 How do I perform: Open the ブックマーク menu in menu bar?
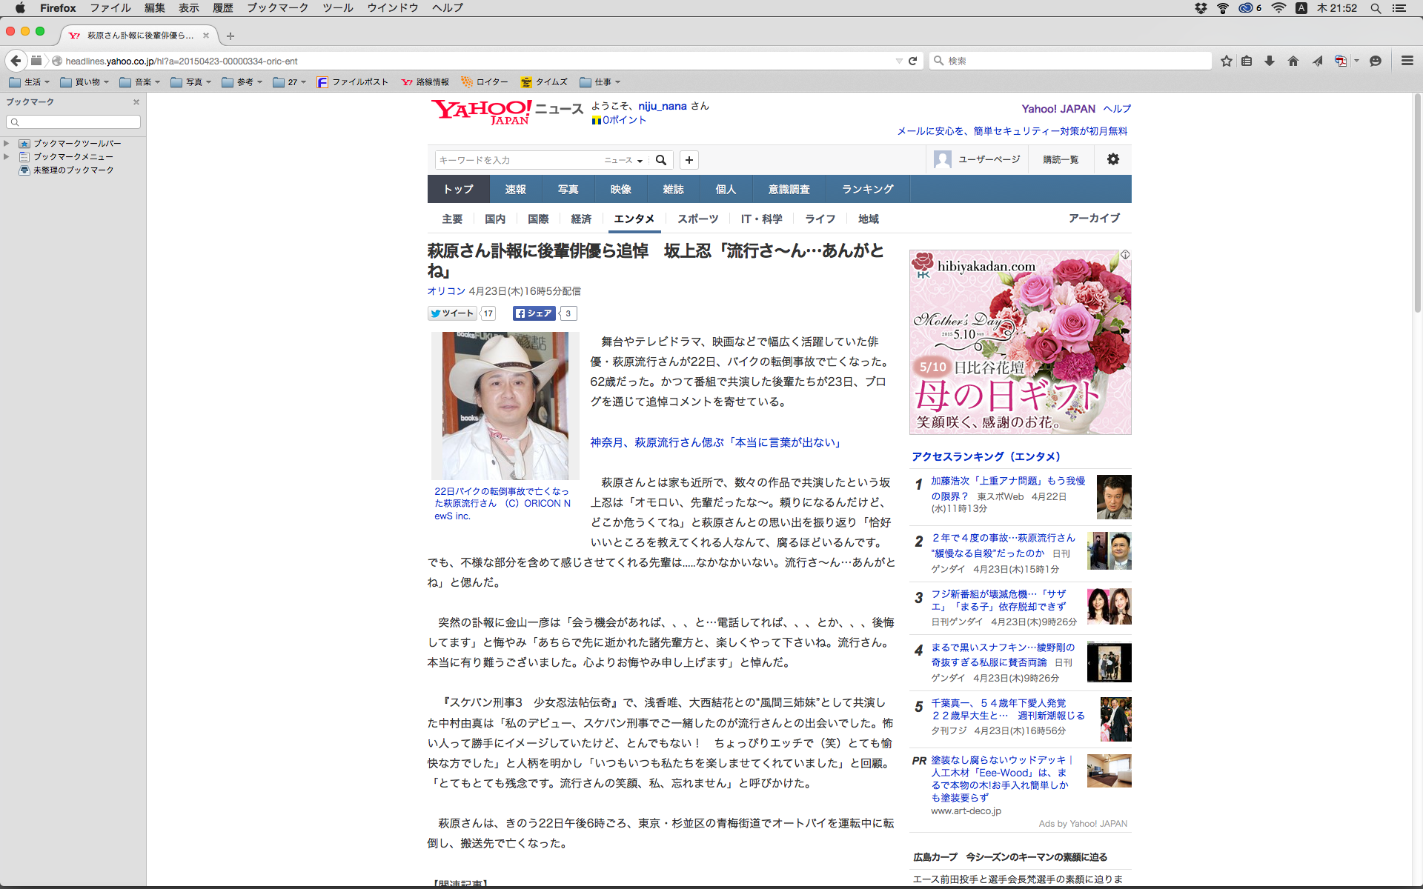tap(277, 8)
